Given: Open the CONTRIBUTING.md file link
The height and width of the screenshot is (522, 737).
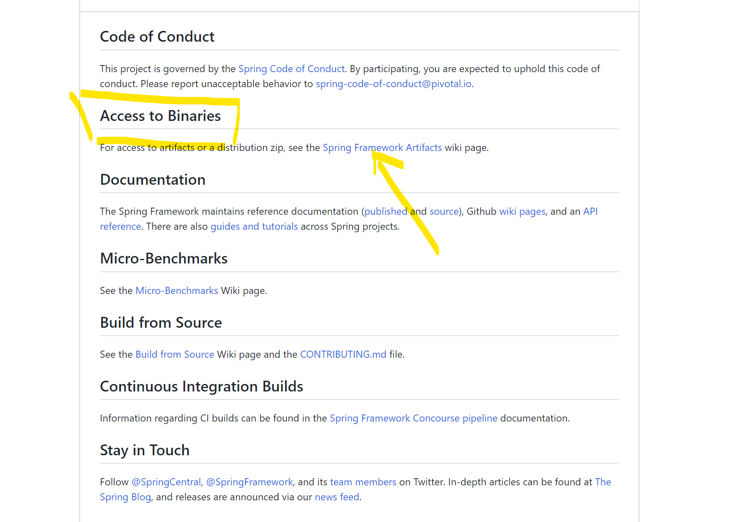Looking at the screenshot, I should 343,354.
